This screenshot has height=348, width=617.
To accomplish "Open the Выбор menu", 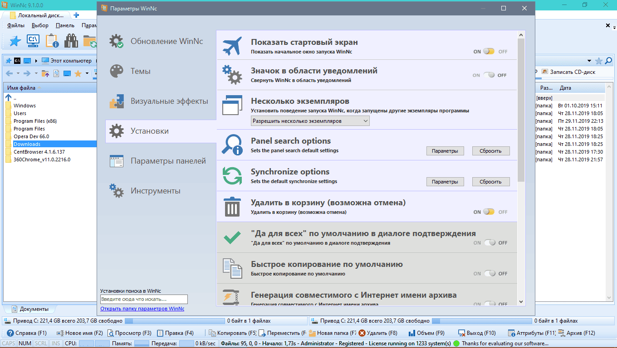I will 40,25.
